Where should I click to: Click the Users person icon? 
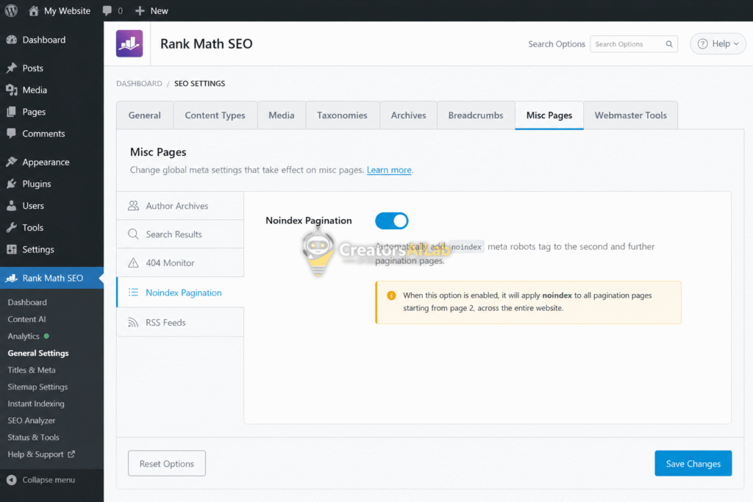(x=12, y=206)
